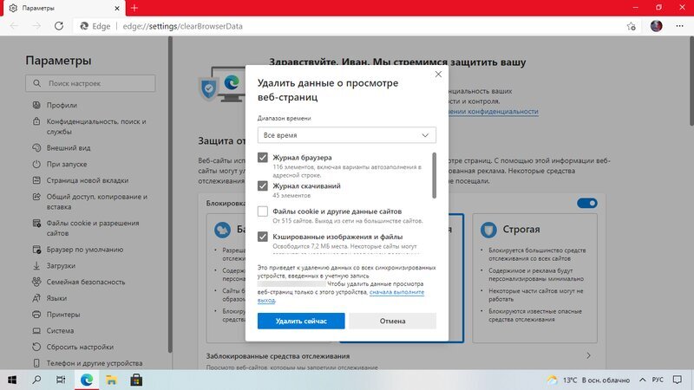Open File Explorer from taskbar
694x390 pixels.
pos(111,380)
